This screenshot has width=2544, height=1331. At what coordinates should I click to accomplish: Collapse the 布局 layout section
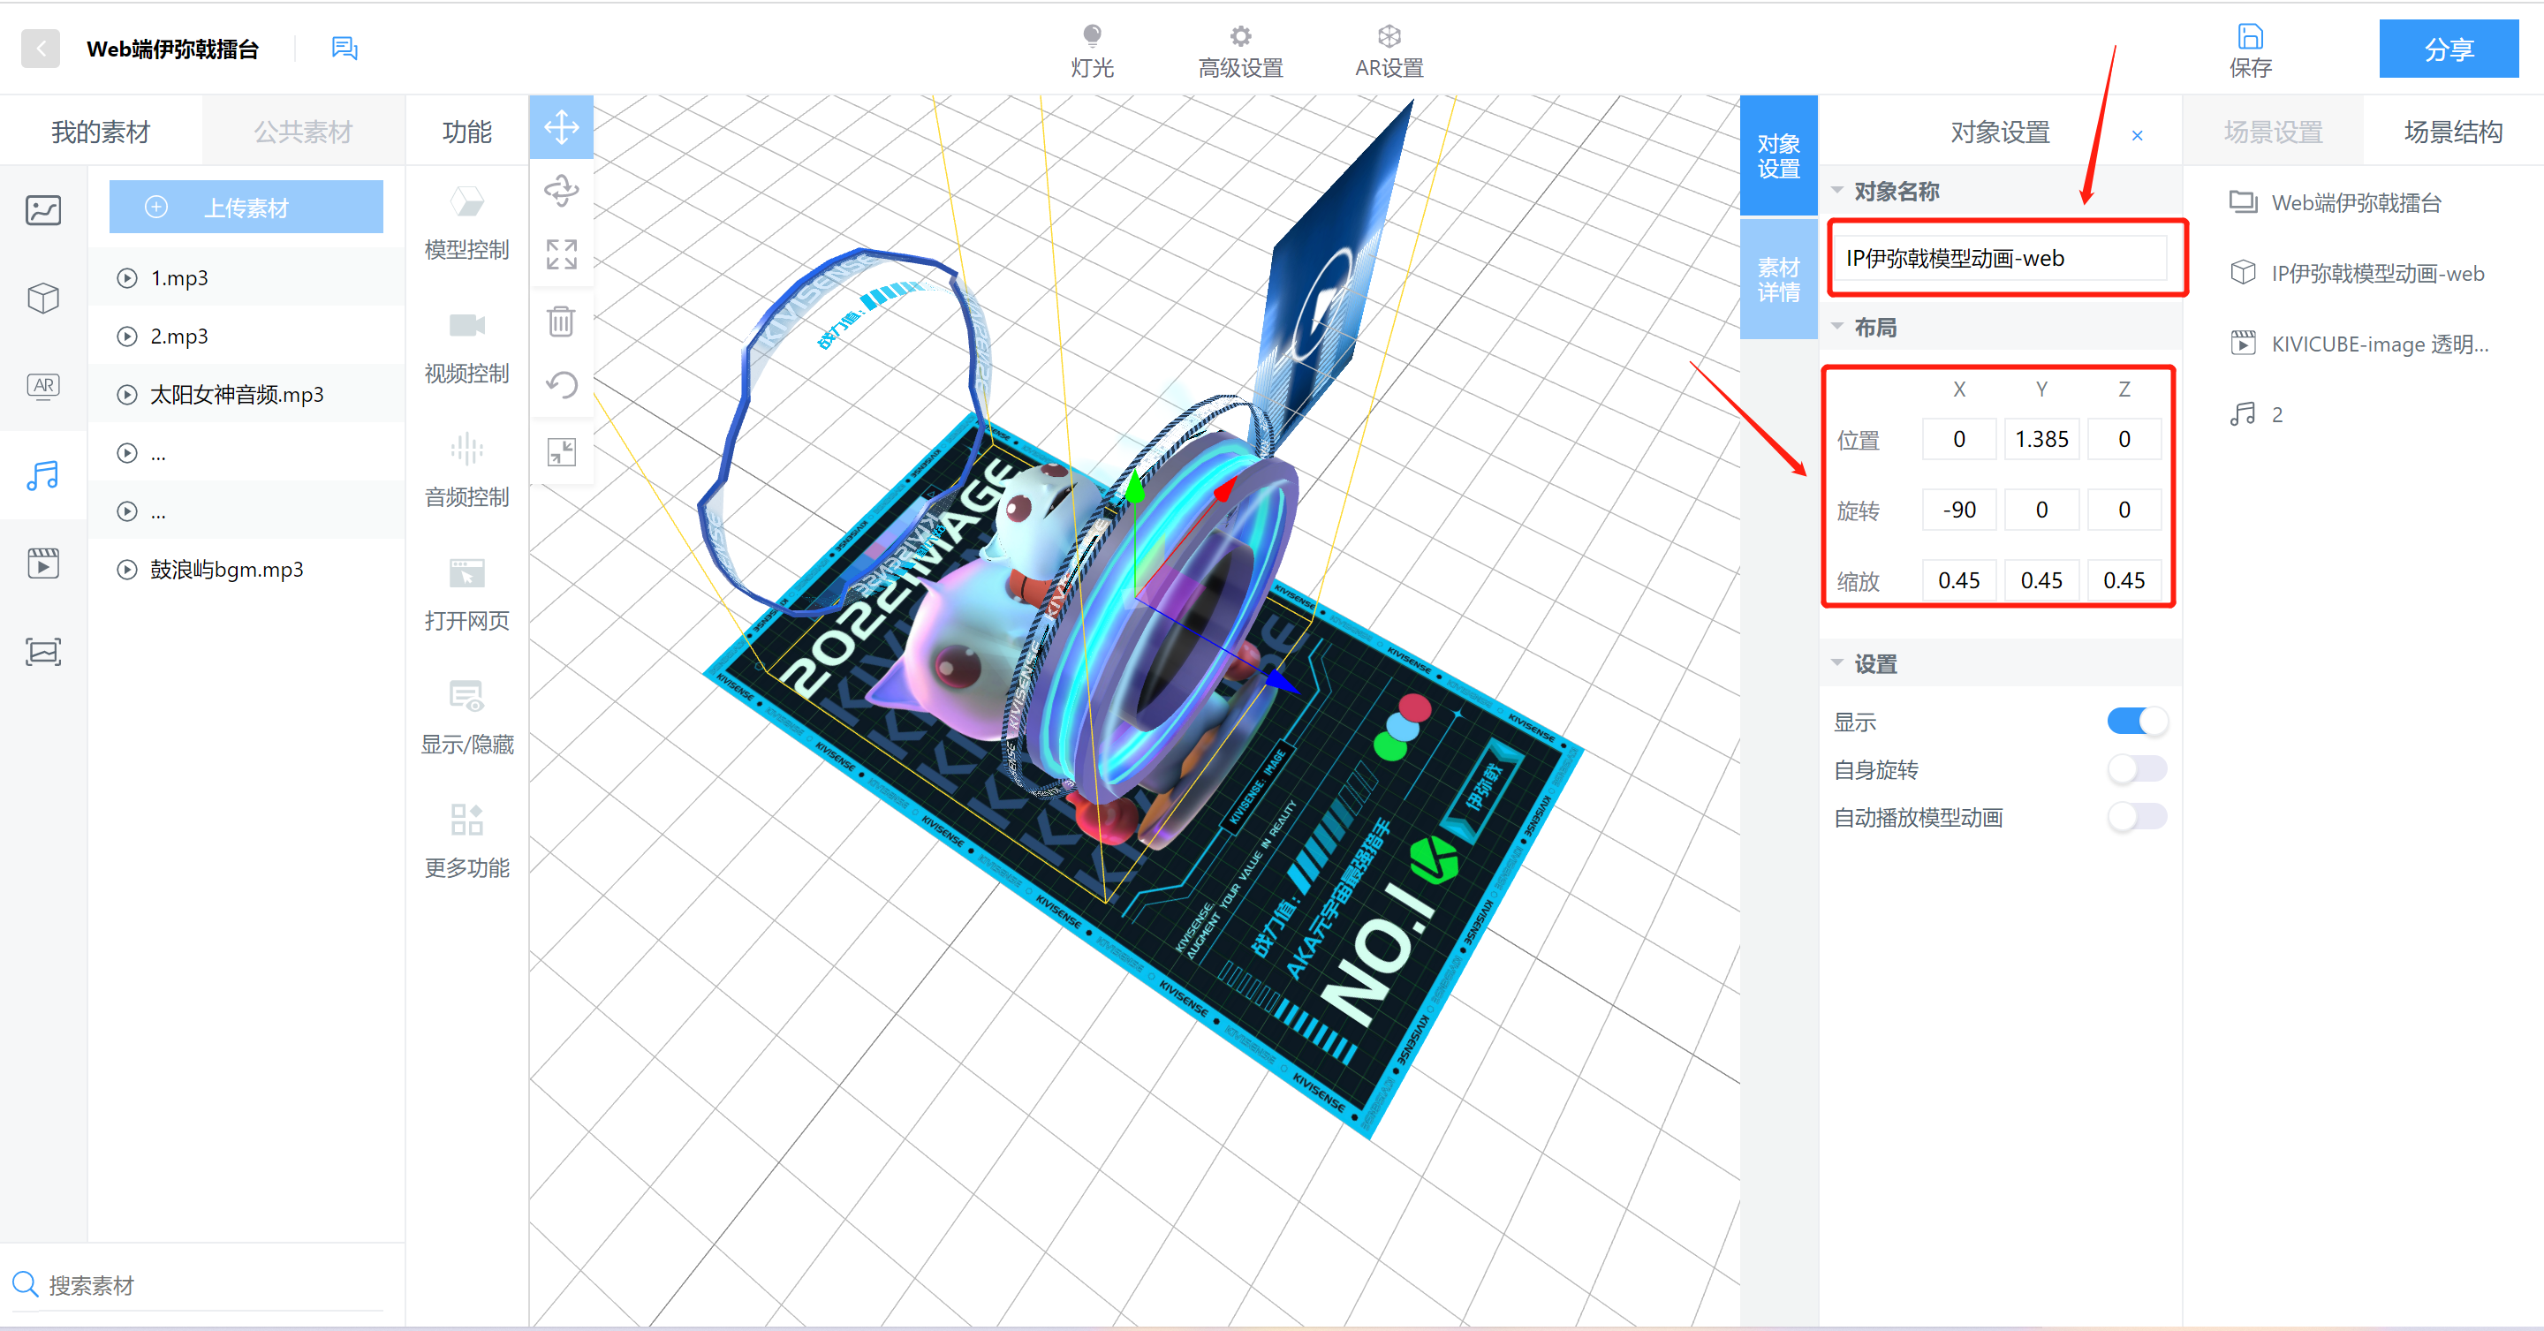pos(1838,327)
